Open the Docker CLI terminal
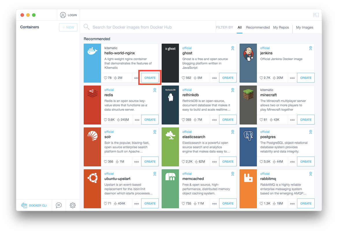This screenshot has width=338, height=234. (34, 205)
